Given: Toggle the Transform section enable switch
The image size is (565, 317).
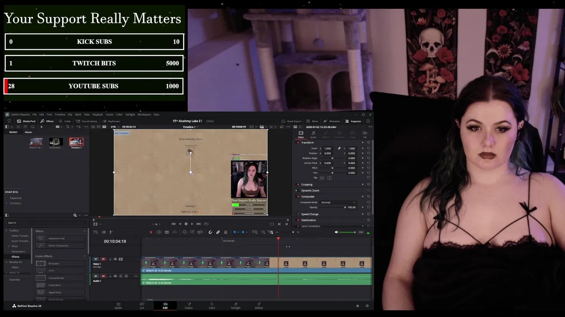Looking at the screenshot, I should [x=298, y=143].
